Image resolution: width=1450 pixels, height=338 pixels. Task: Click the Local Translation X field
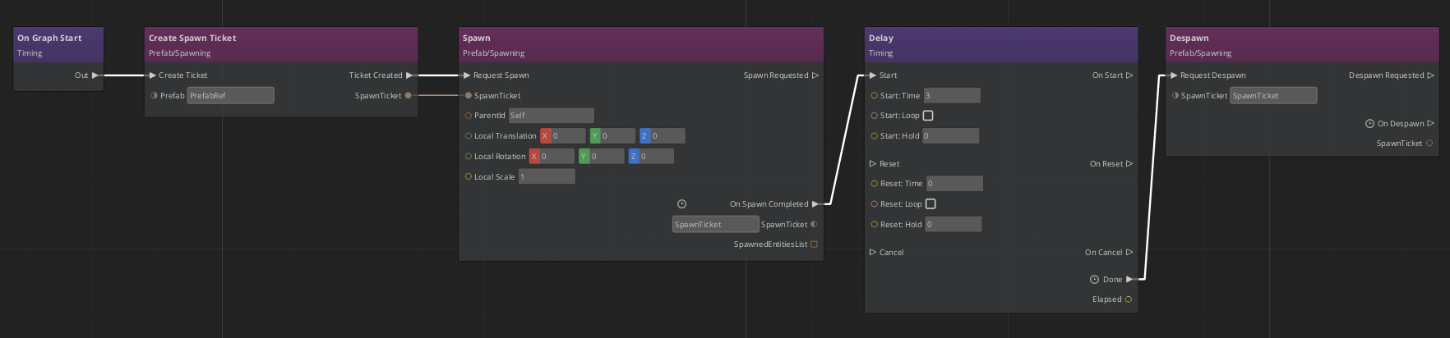(x=567, y=136)
